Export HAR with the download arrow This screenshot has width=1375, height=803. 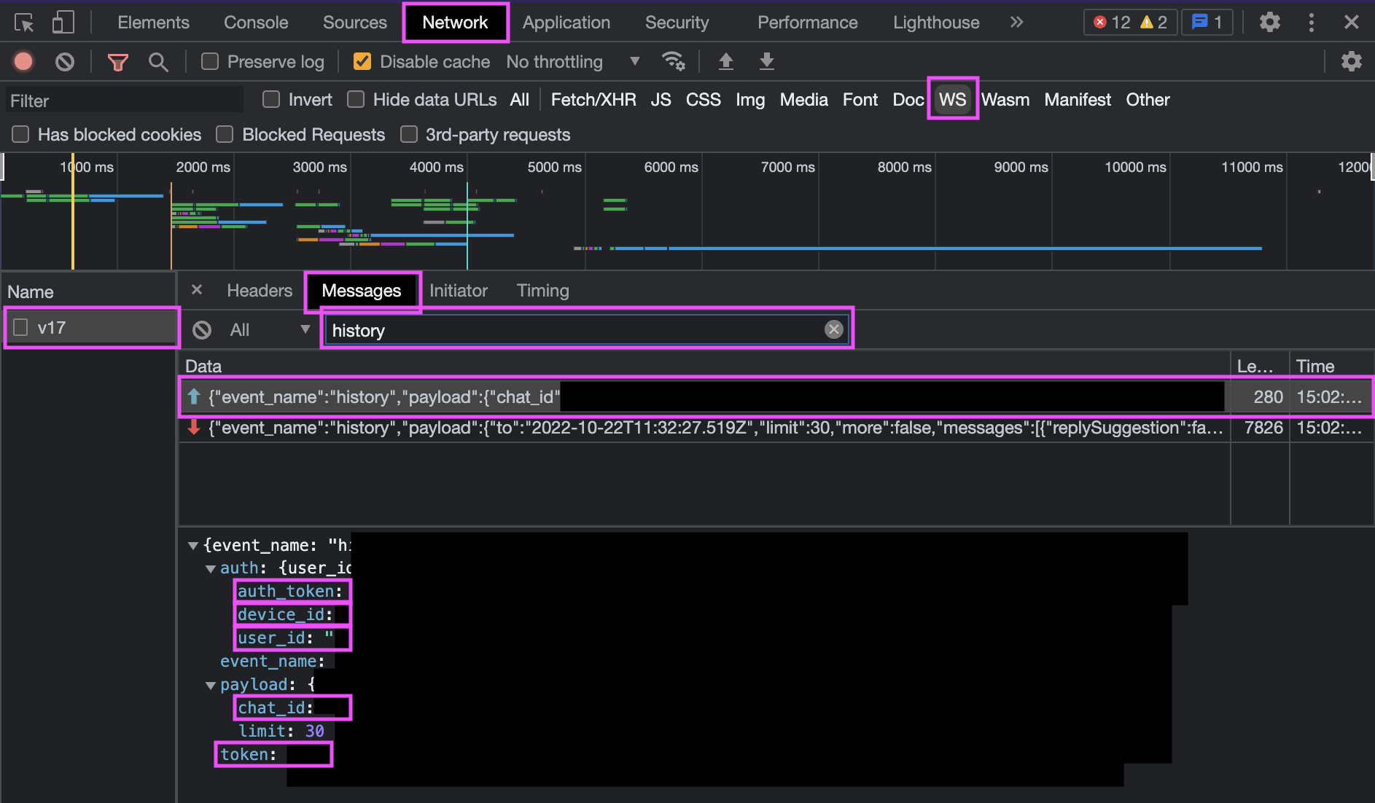click(766, 61)
